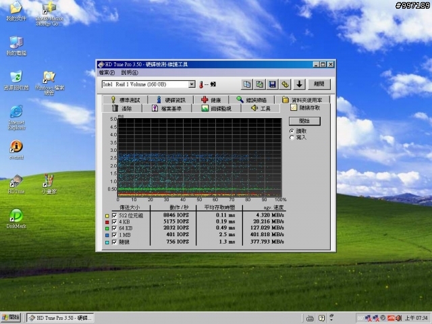Select the Internet Explorer desktop icon
The height and width of the screenshot is (324, 432).
point(16,118)
